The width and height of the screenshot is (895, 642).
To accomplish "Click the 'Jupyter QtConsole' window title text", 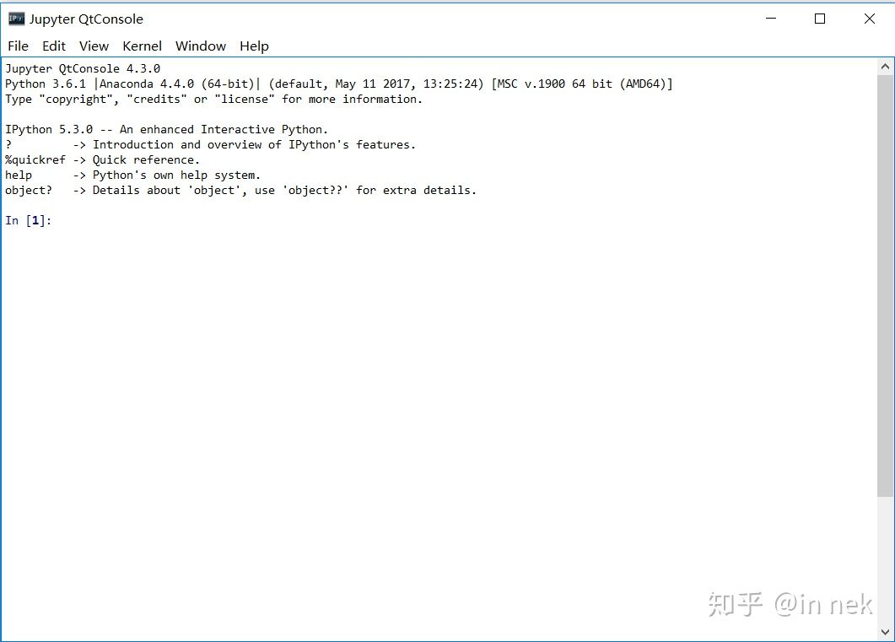I will pyautogui.click(x=86, y=19).
